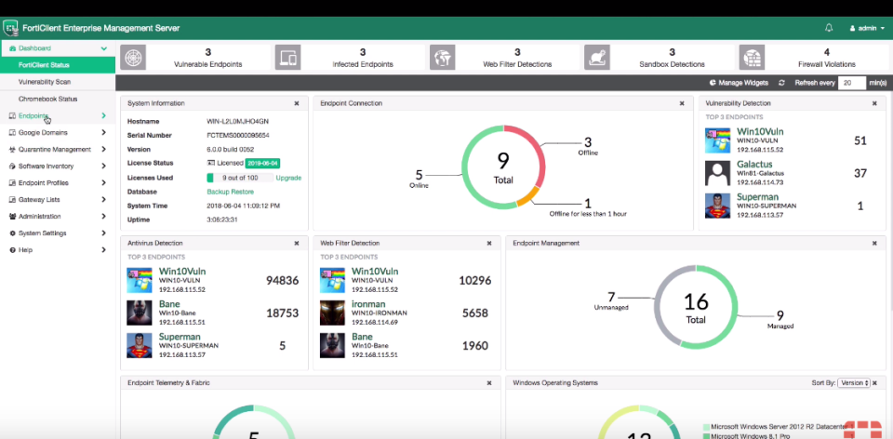This screenshot has height=439, width=893.
Task: Click the orange Offline less than 1 hour segment
Action: [526, 195]
